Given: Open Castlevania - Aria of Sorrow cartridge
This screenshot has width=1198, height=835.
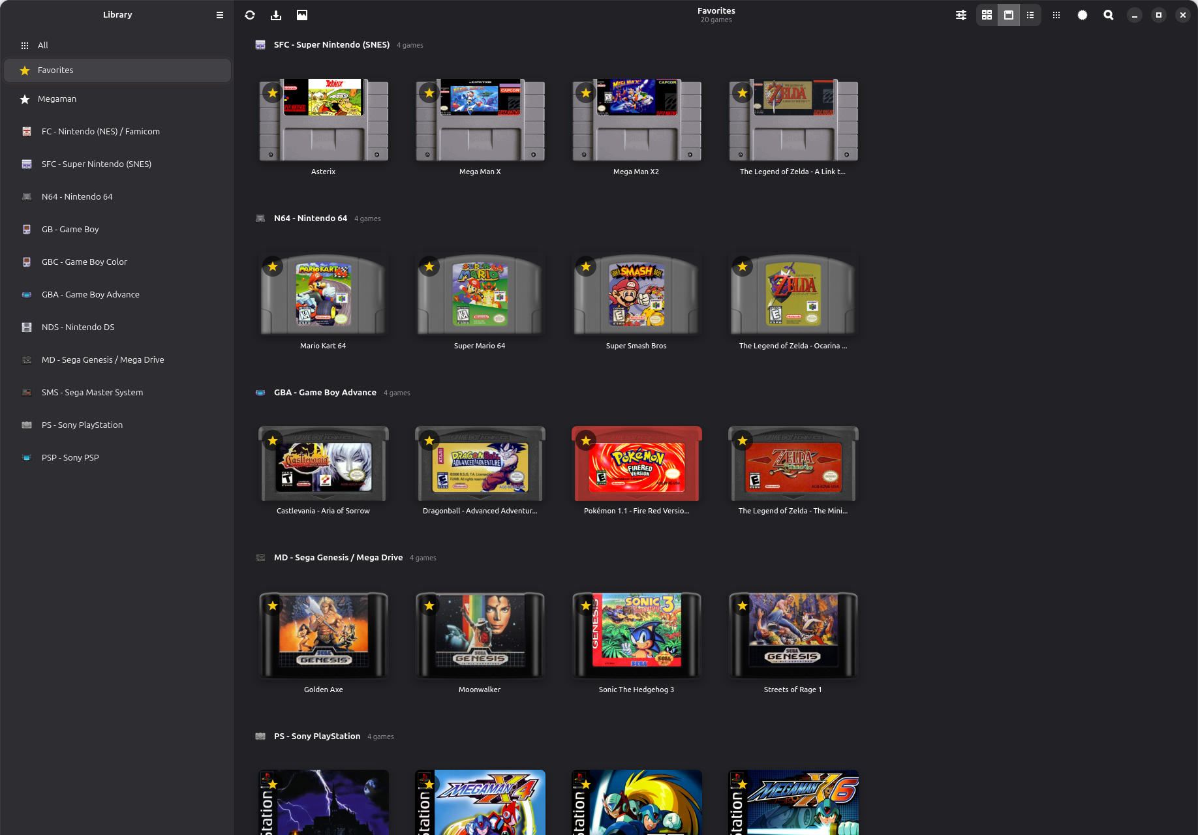Looking at the screenshot, I should [323, 464].
